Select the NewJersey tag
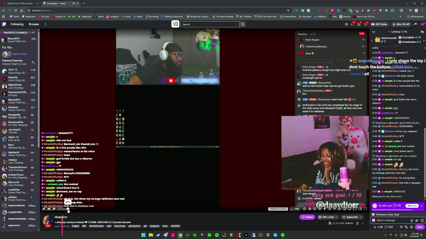426x239 pixels. (120, 226)
